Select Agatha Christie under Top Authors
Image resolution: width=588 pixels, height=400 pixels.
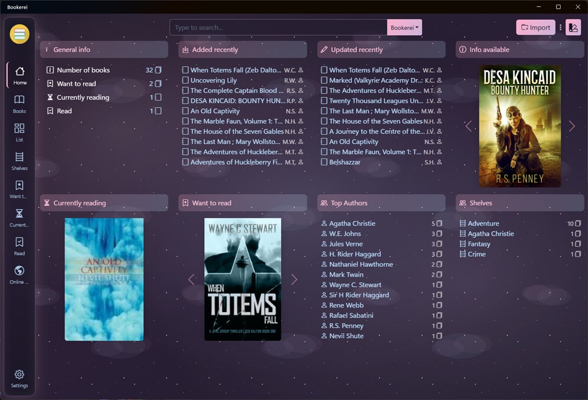click(x=353, y=223)
